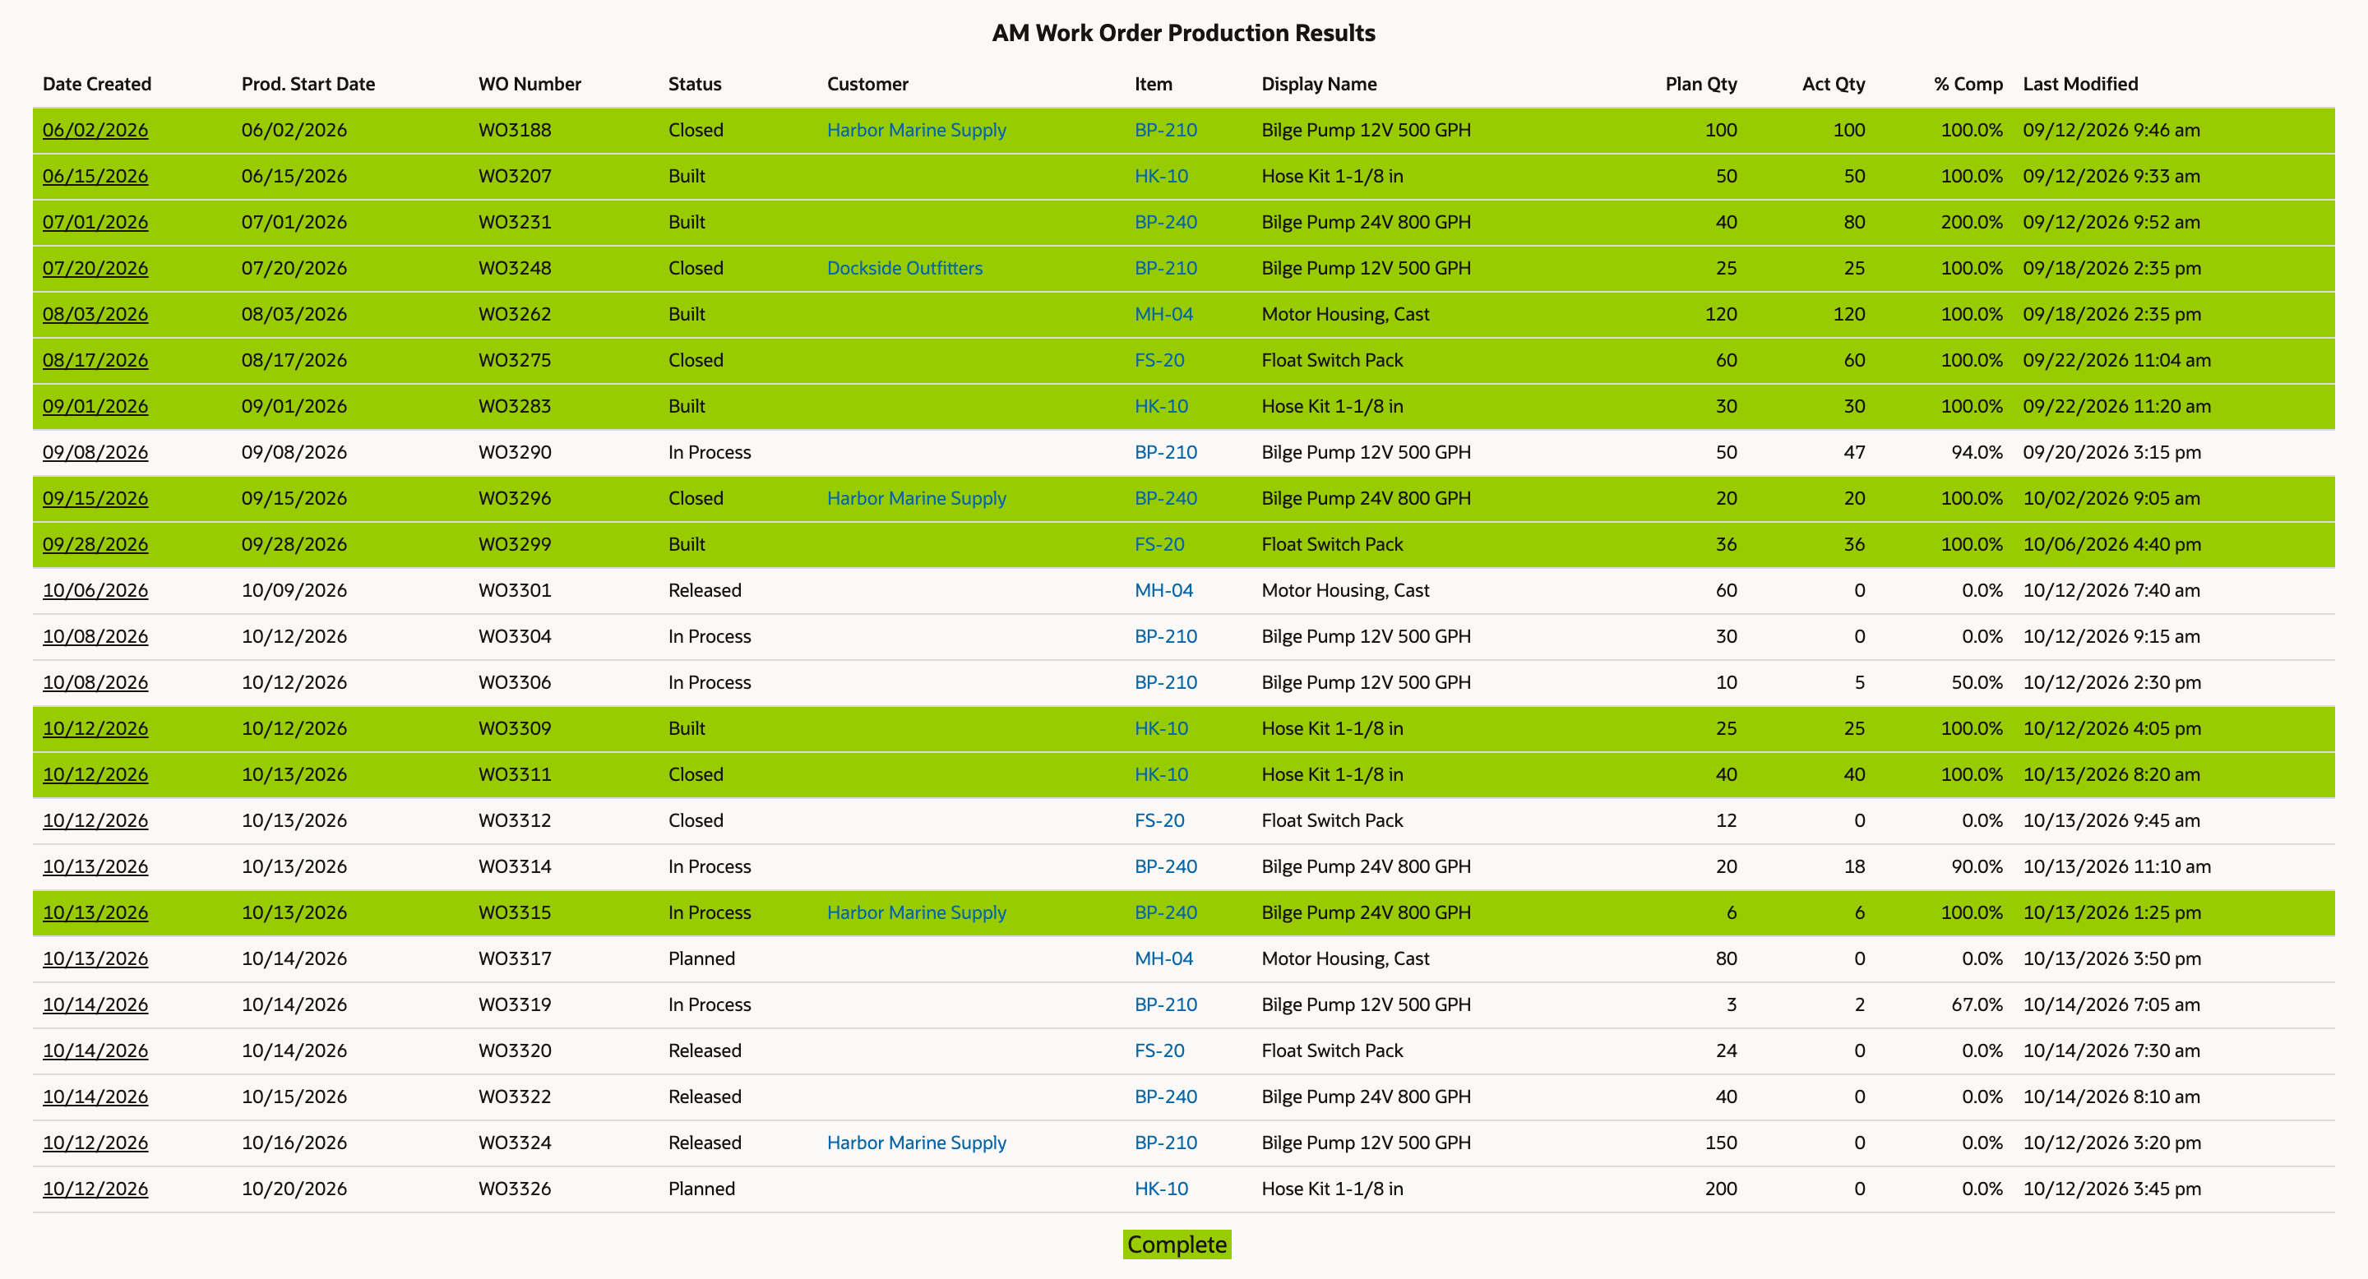Viewport: 2368px width, 1279px height.
Task: Open item FS-20 in the WO3312 row
Action: (1159, 820)
